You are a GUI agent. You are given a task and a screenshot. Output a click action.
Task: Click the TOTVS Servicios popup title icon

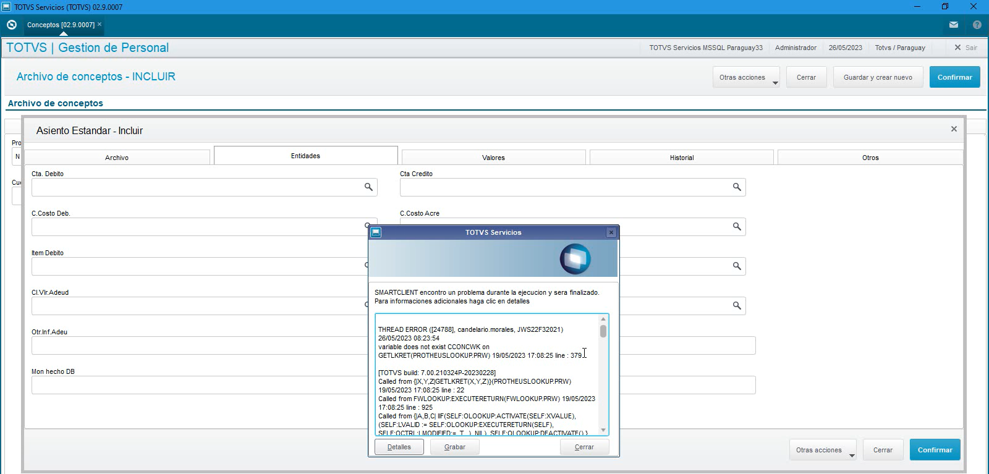click(x=376, y=232)
